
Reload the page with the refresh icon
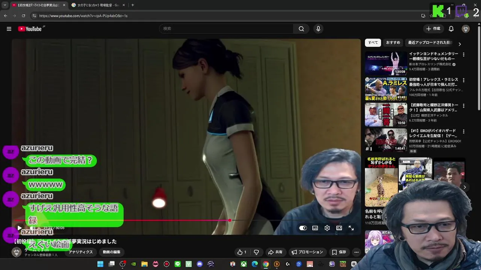click(x=23, y=16)
